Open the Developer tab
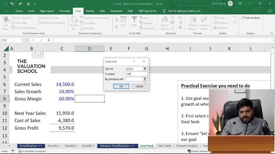This screenshot has height=154, width=275. [x=116, y=11]
